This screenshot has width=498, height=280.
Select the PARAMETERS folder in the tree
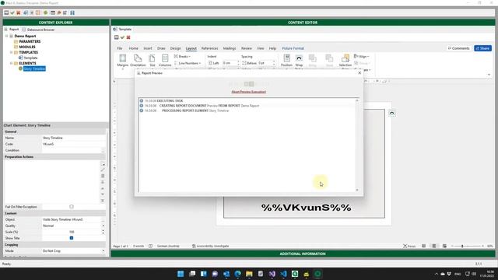point(30,41)
